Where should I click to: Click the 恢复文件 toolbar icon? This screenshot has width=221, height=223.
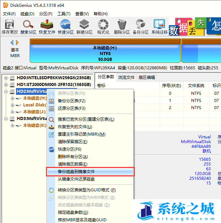click(x=47, y=24)
